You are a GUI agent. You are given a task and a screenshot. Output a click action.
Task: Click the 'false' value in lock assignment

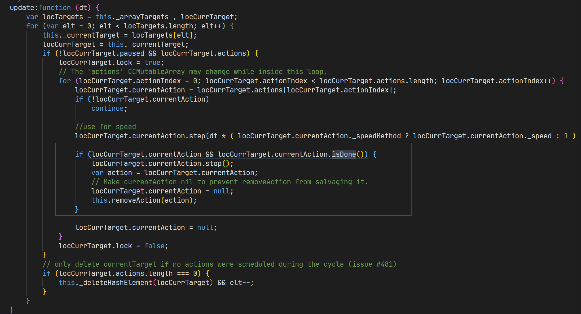coord(154,246)
